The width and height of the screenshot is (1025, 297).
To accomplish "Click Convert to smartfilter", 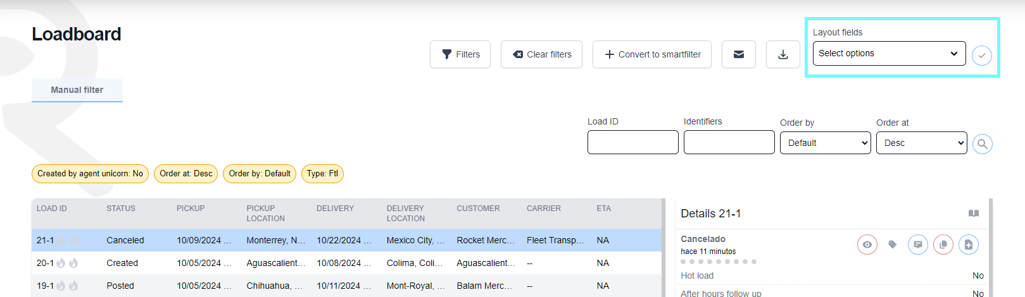I will [652, 54].
